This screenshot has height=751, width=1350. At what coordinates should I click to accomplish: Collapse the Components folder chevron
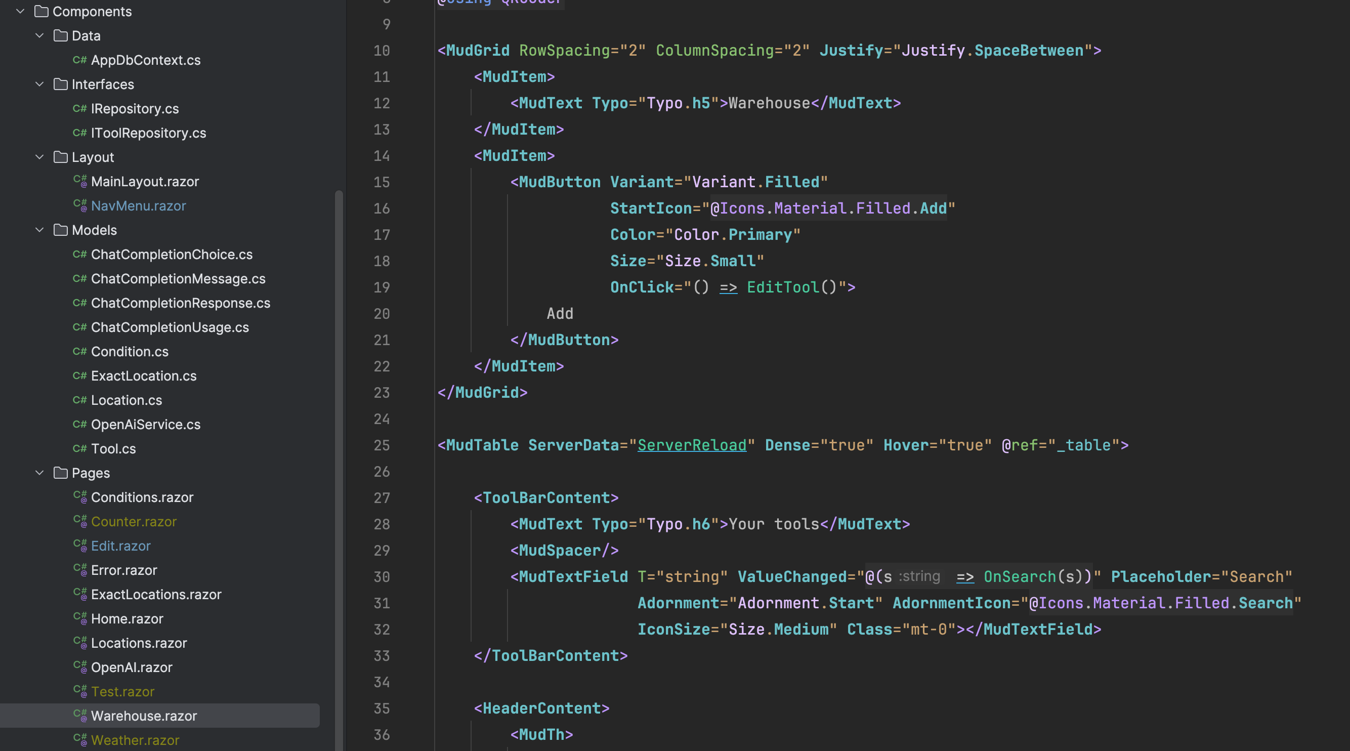(x=20, y=12)
